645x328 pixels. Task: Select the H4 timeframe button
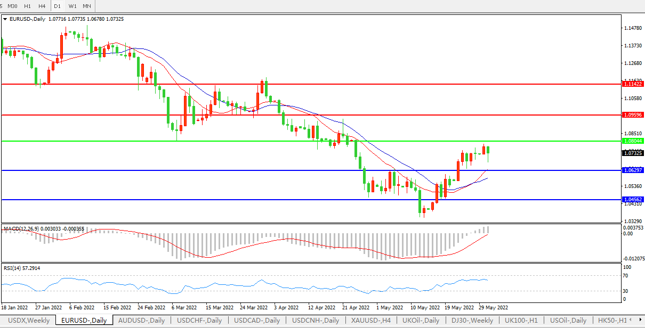pos(42,6)
